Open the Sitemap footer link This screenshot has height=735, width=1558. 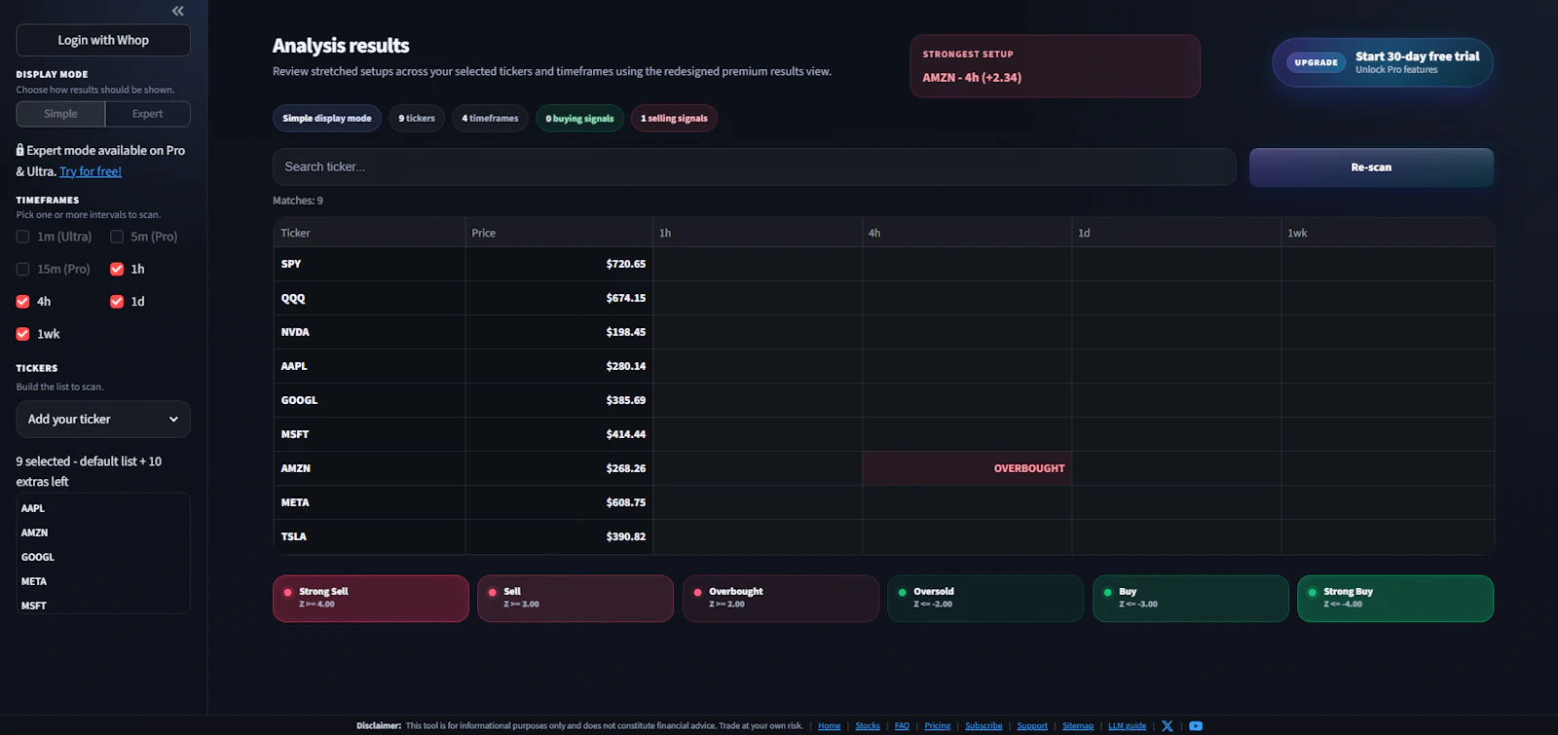point(1078,726)
